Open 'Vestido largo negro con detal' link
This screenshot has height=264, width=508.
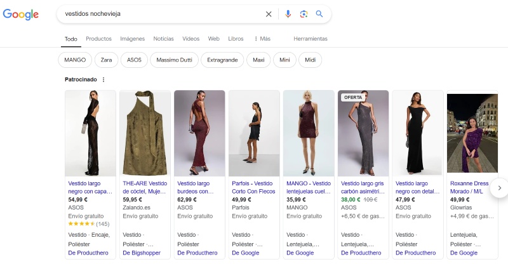(417, 187)
